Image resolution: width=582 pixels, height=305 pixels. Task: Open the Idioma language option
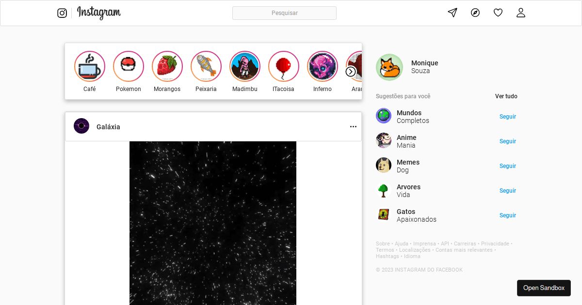pos(412,256)
